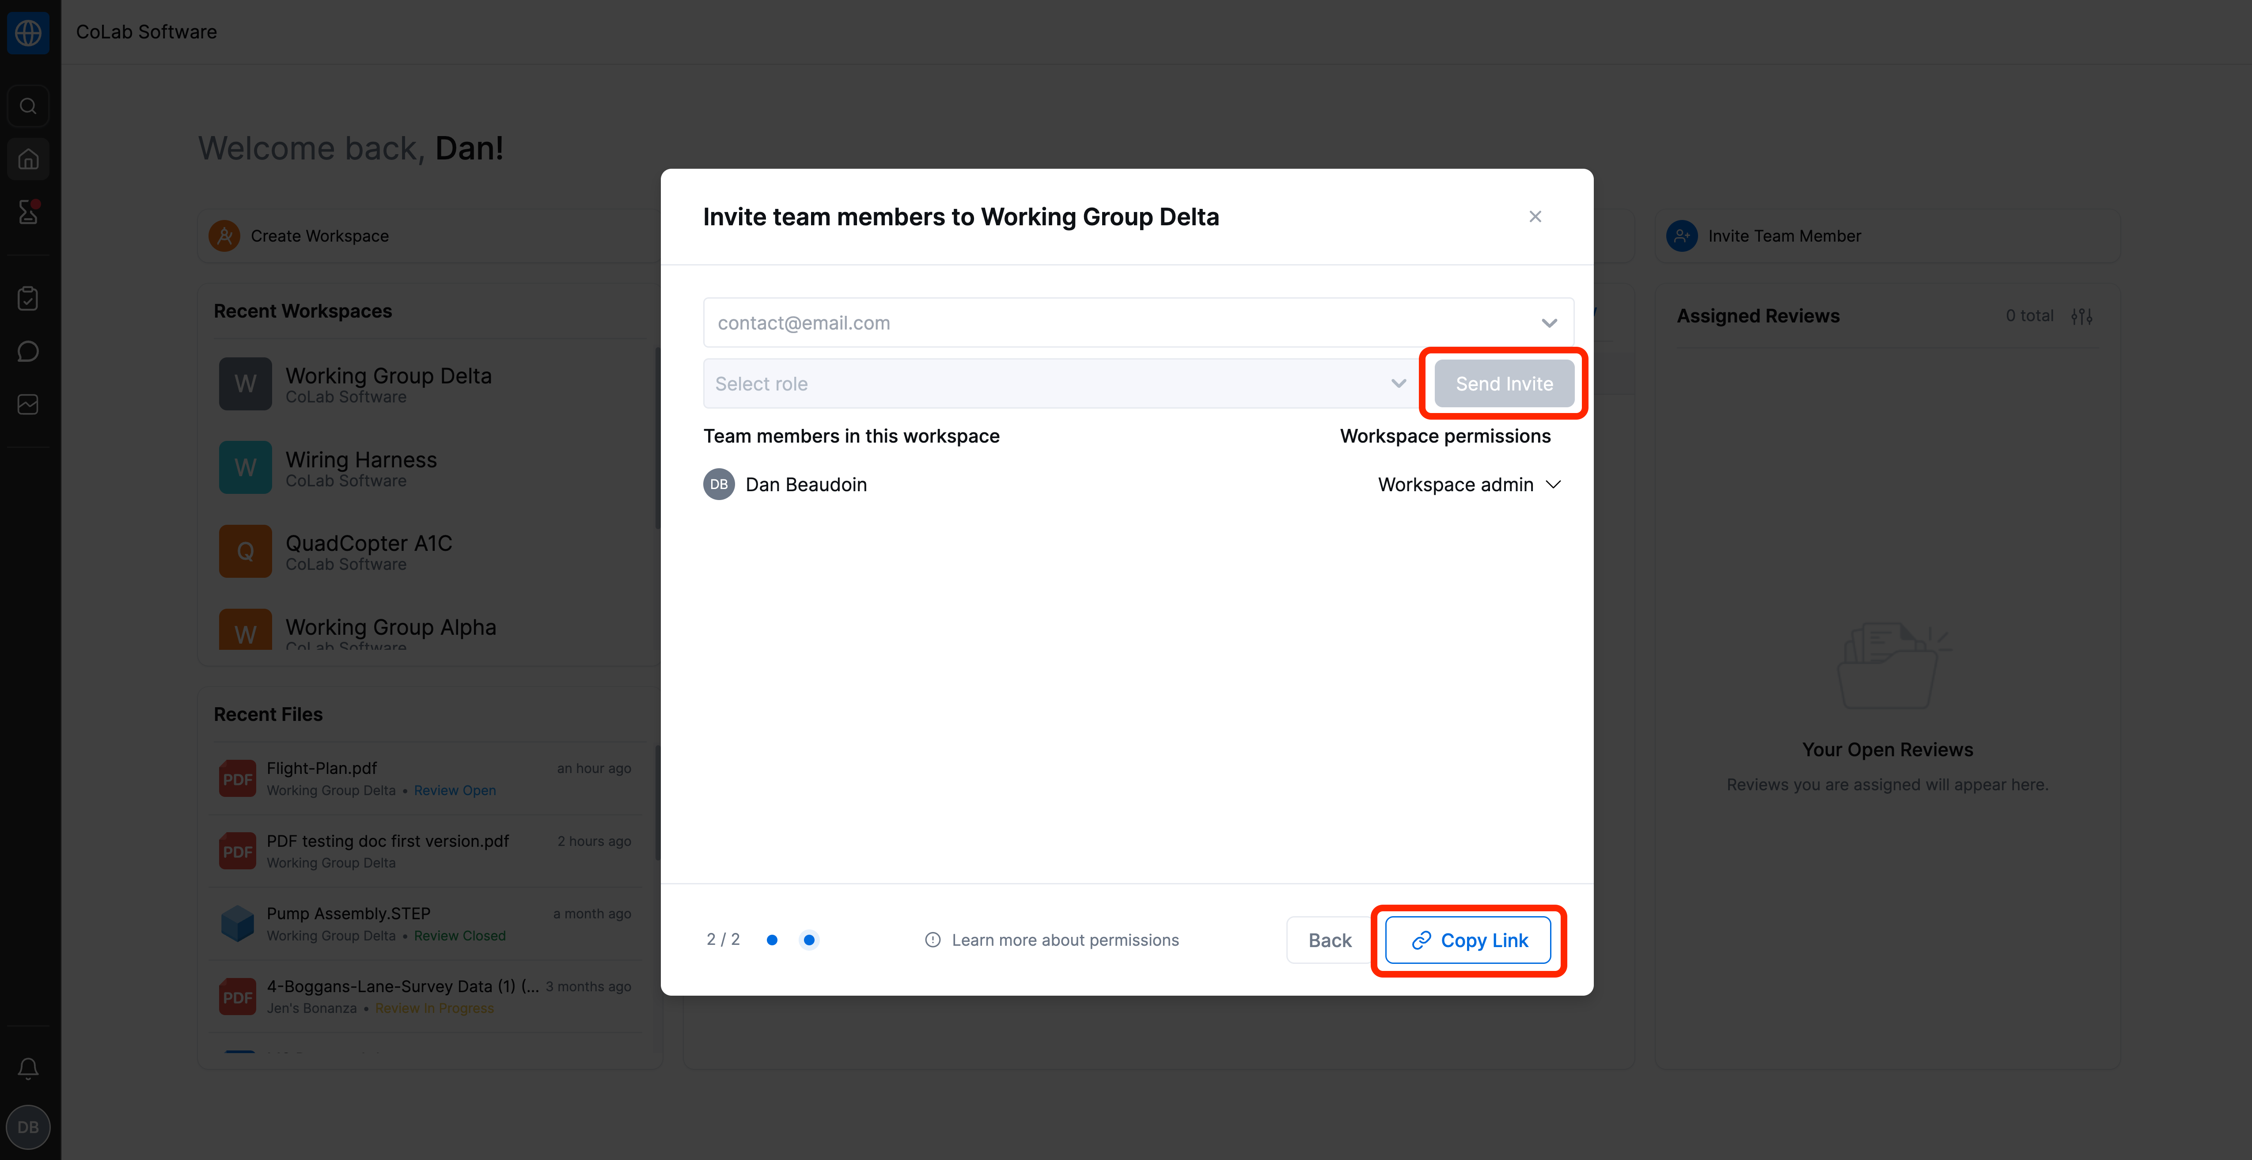Click the Review Closed status label

460,935
